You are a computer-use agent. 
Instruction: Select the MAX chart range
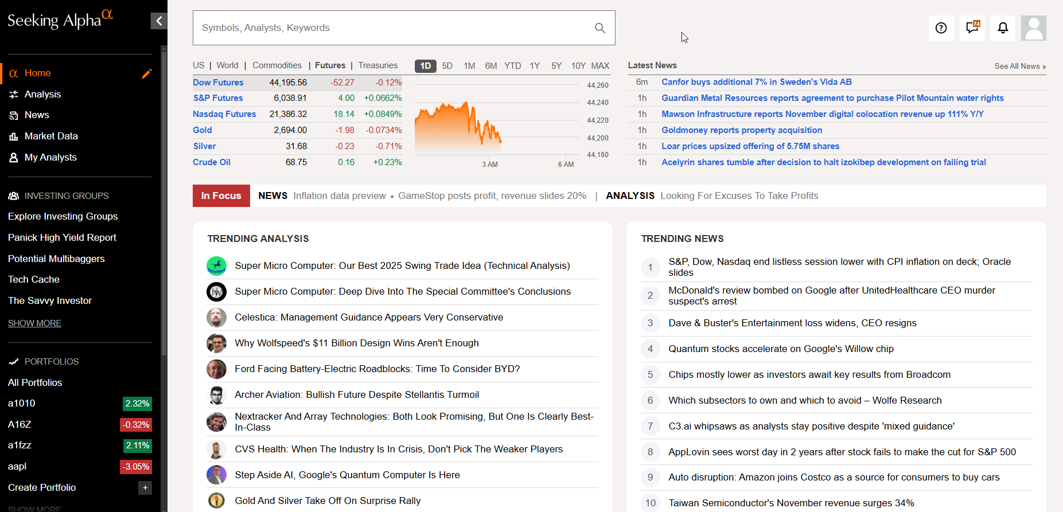[600, 66]
